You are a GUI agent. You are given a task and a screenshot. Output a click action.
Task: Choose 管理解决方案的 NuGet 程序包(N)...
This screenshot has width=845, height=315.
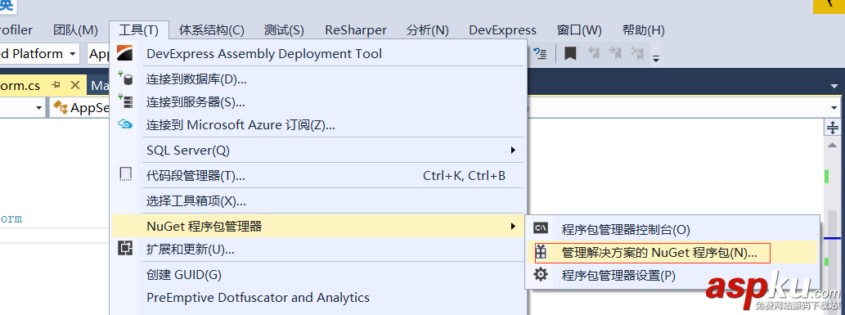672,253
